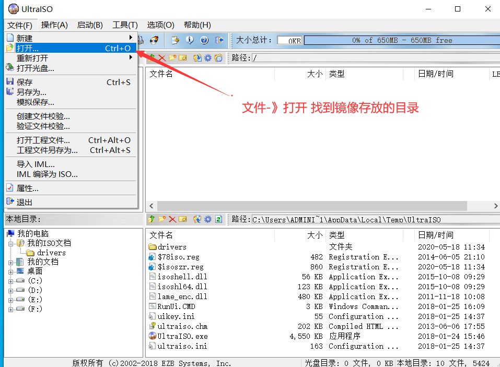
Task: Open the 新建 submenu arrow
Action: (x=131, y=38)
